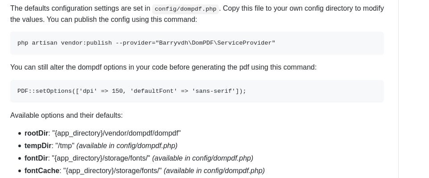The height and width of the screenshot is (178, 429).
Task: Click the inline code config/dompdf.php
Action: tap(186, 9)
